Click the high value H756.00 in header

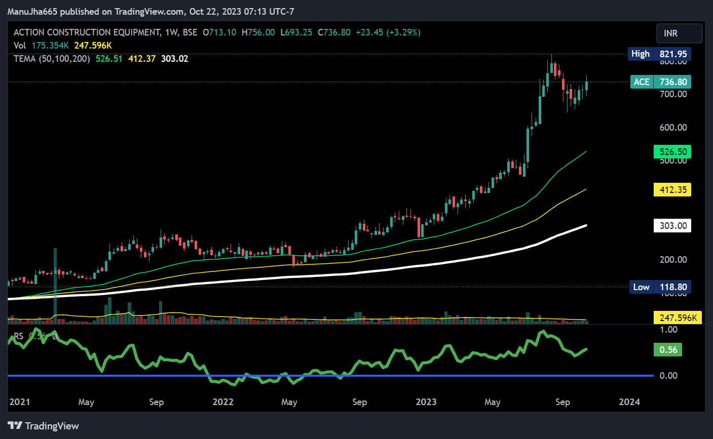click(x=258, y=32)
